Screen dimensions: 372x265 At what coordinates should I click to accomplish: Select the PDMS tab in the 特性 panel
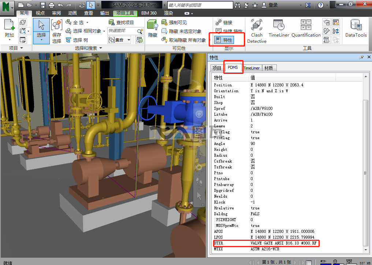233,67
